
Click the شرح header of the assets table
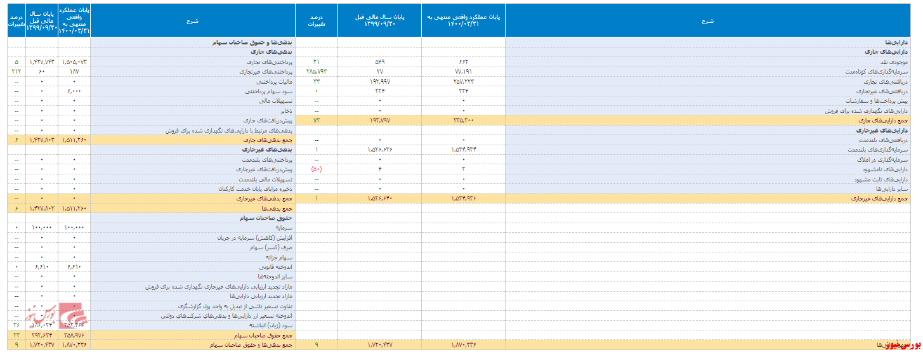[x=708, y=21]
